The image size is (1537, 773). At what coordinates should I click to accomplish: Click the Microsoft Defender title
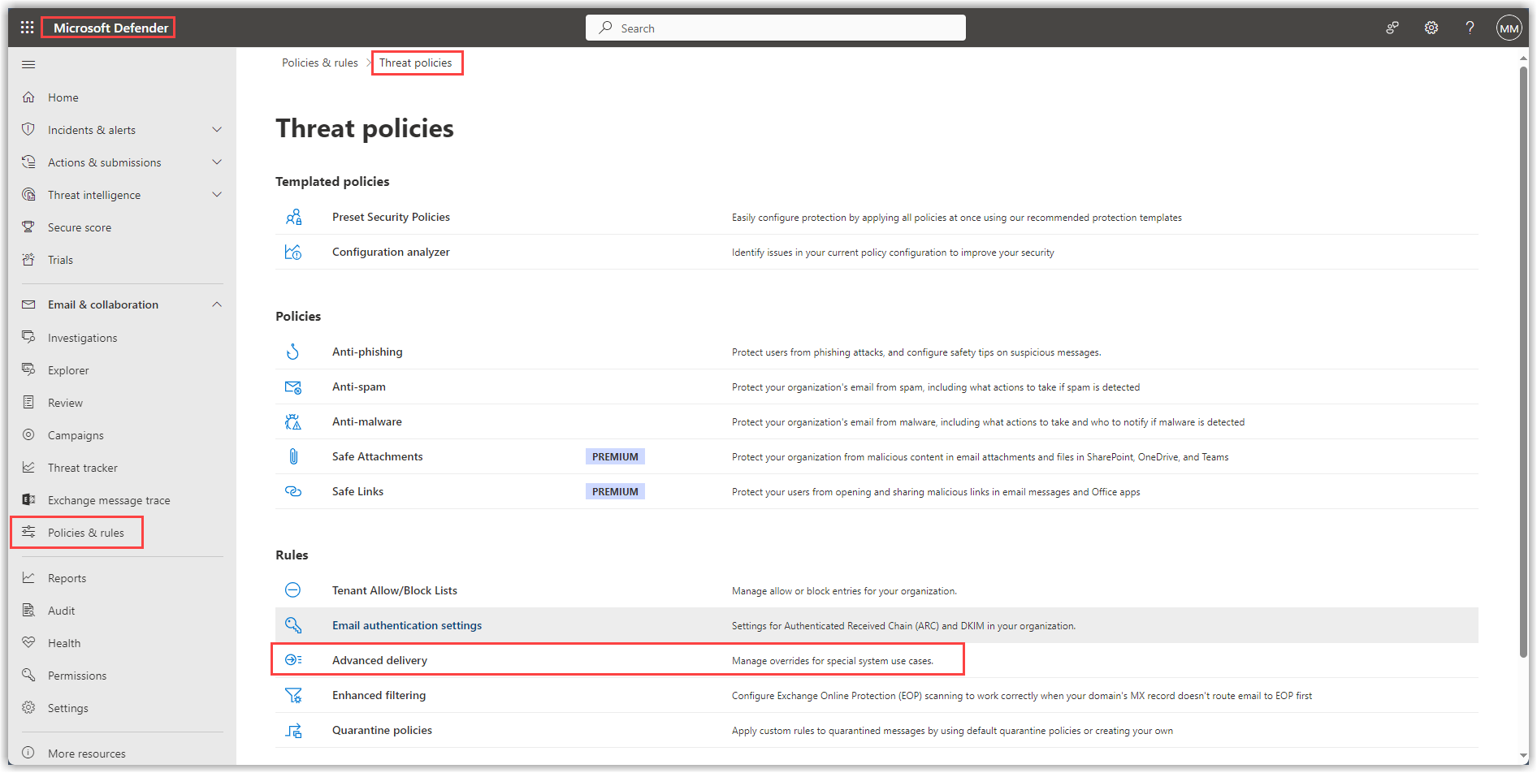coord(110,28)
